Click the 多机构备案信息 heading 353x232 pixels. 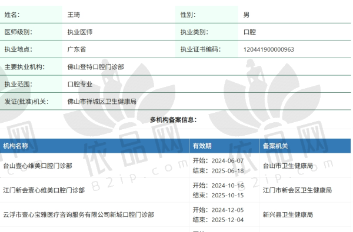click(174, 120)
